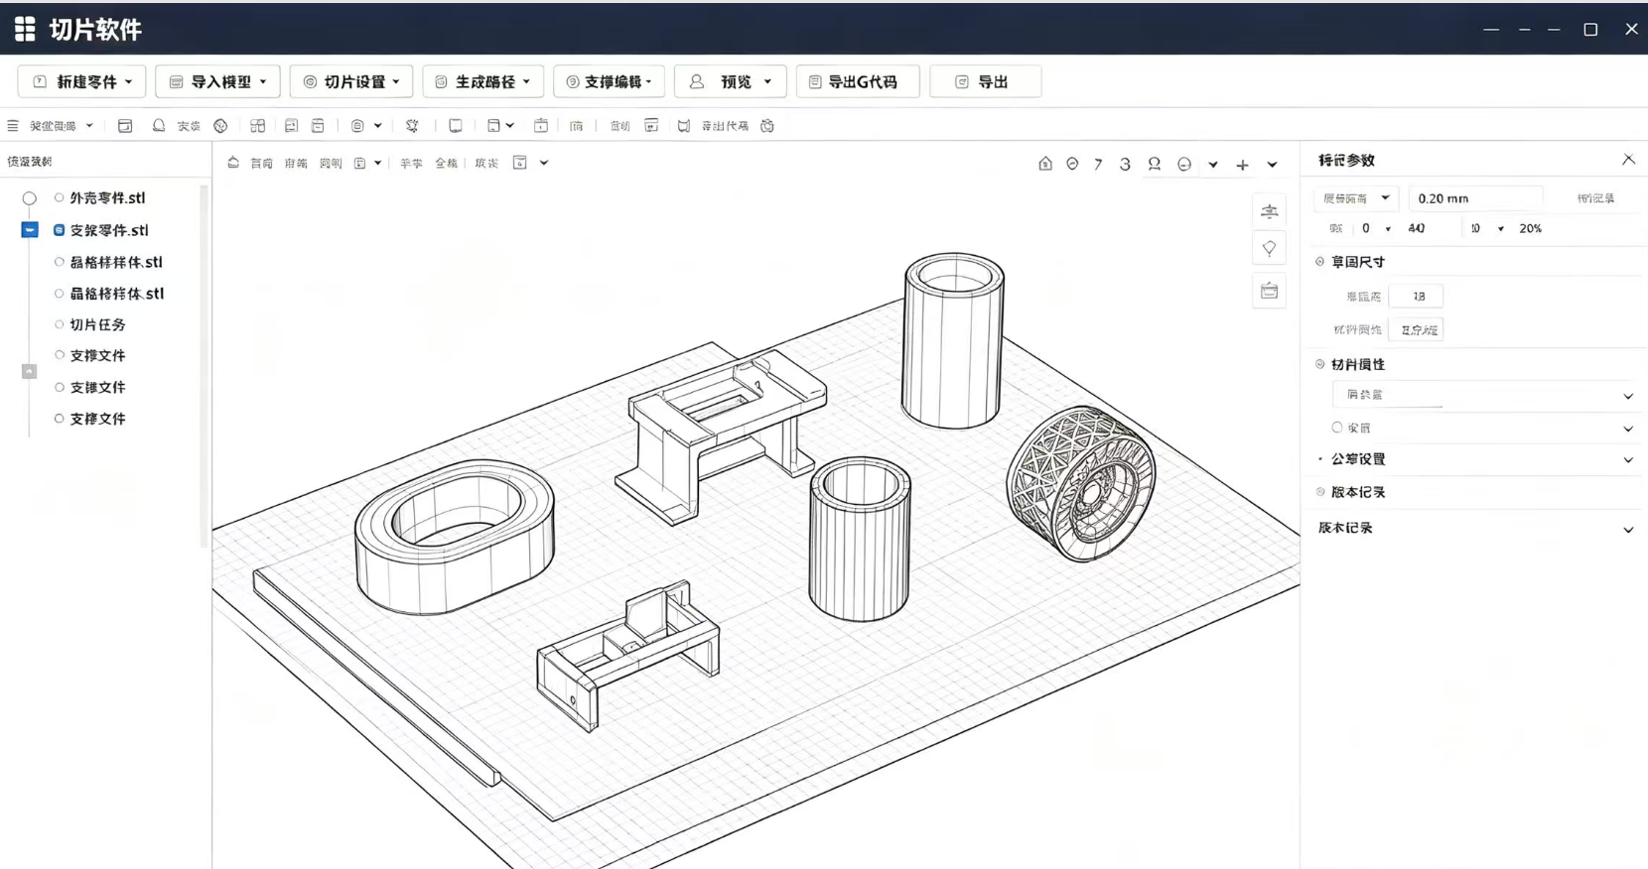Click the "3" view button
The height and width of the screenshot is (869, 1648).
point(1125,165)
